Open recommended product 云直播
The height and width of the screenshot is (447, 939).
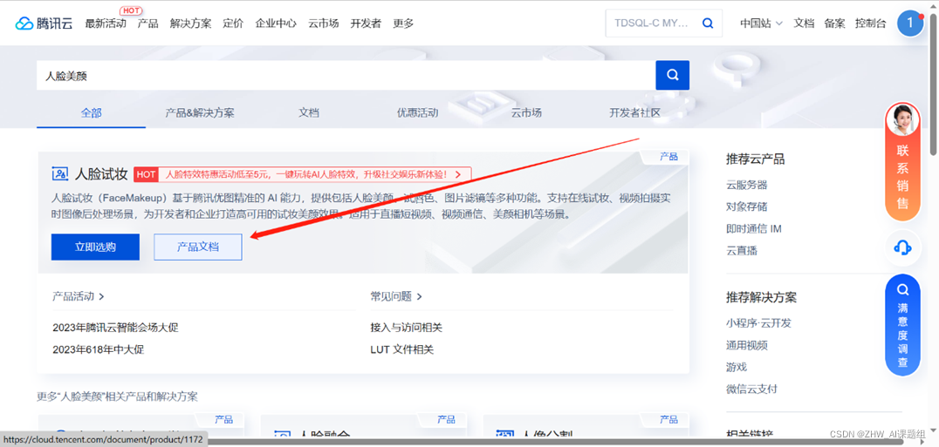(x=742, y=251)
